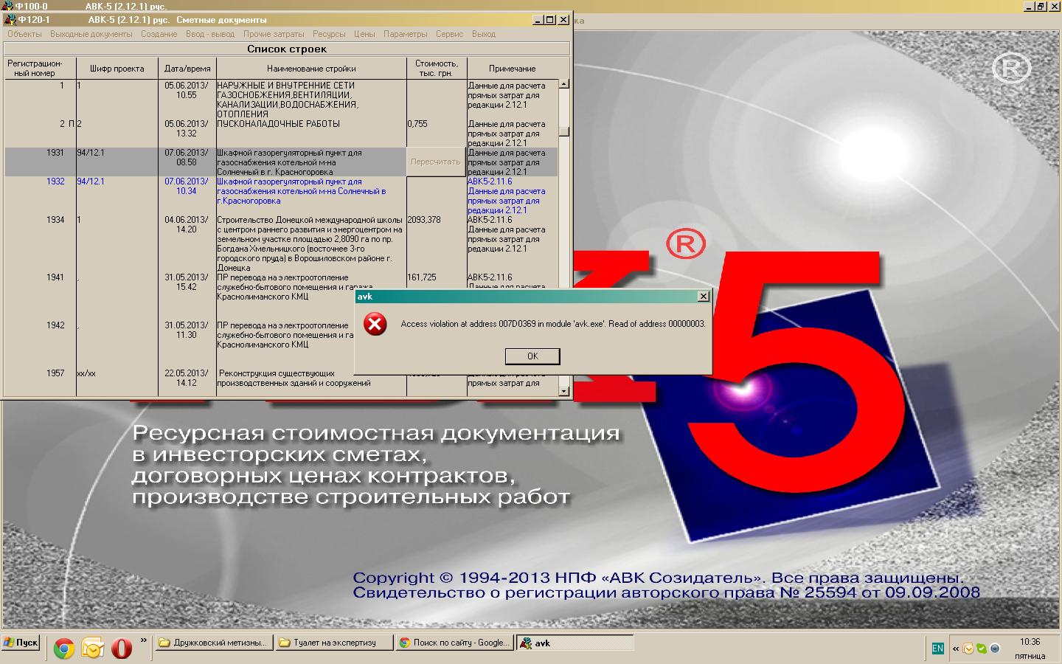Open the Ресурсы menu

coord(329,34)
